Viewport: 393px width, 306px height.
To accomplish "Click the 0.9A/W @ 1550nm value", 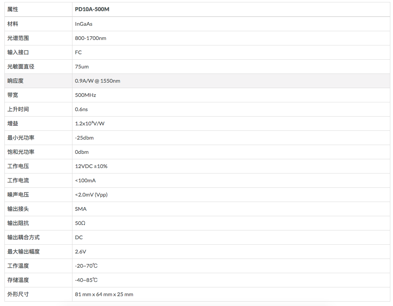I will coord(97,81).
